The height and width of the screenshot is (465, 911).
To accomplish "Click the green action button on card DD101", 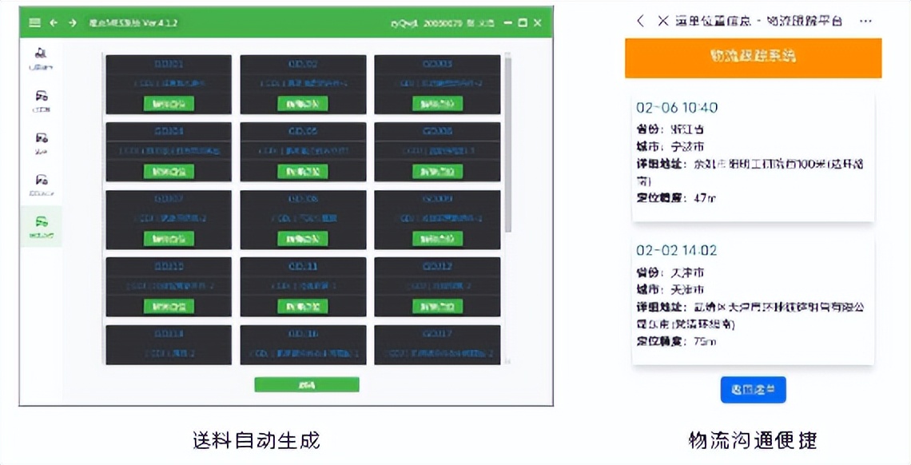I will point(167,103).
